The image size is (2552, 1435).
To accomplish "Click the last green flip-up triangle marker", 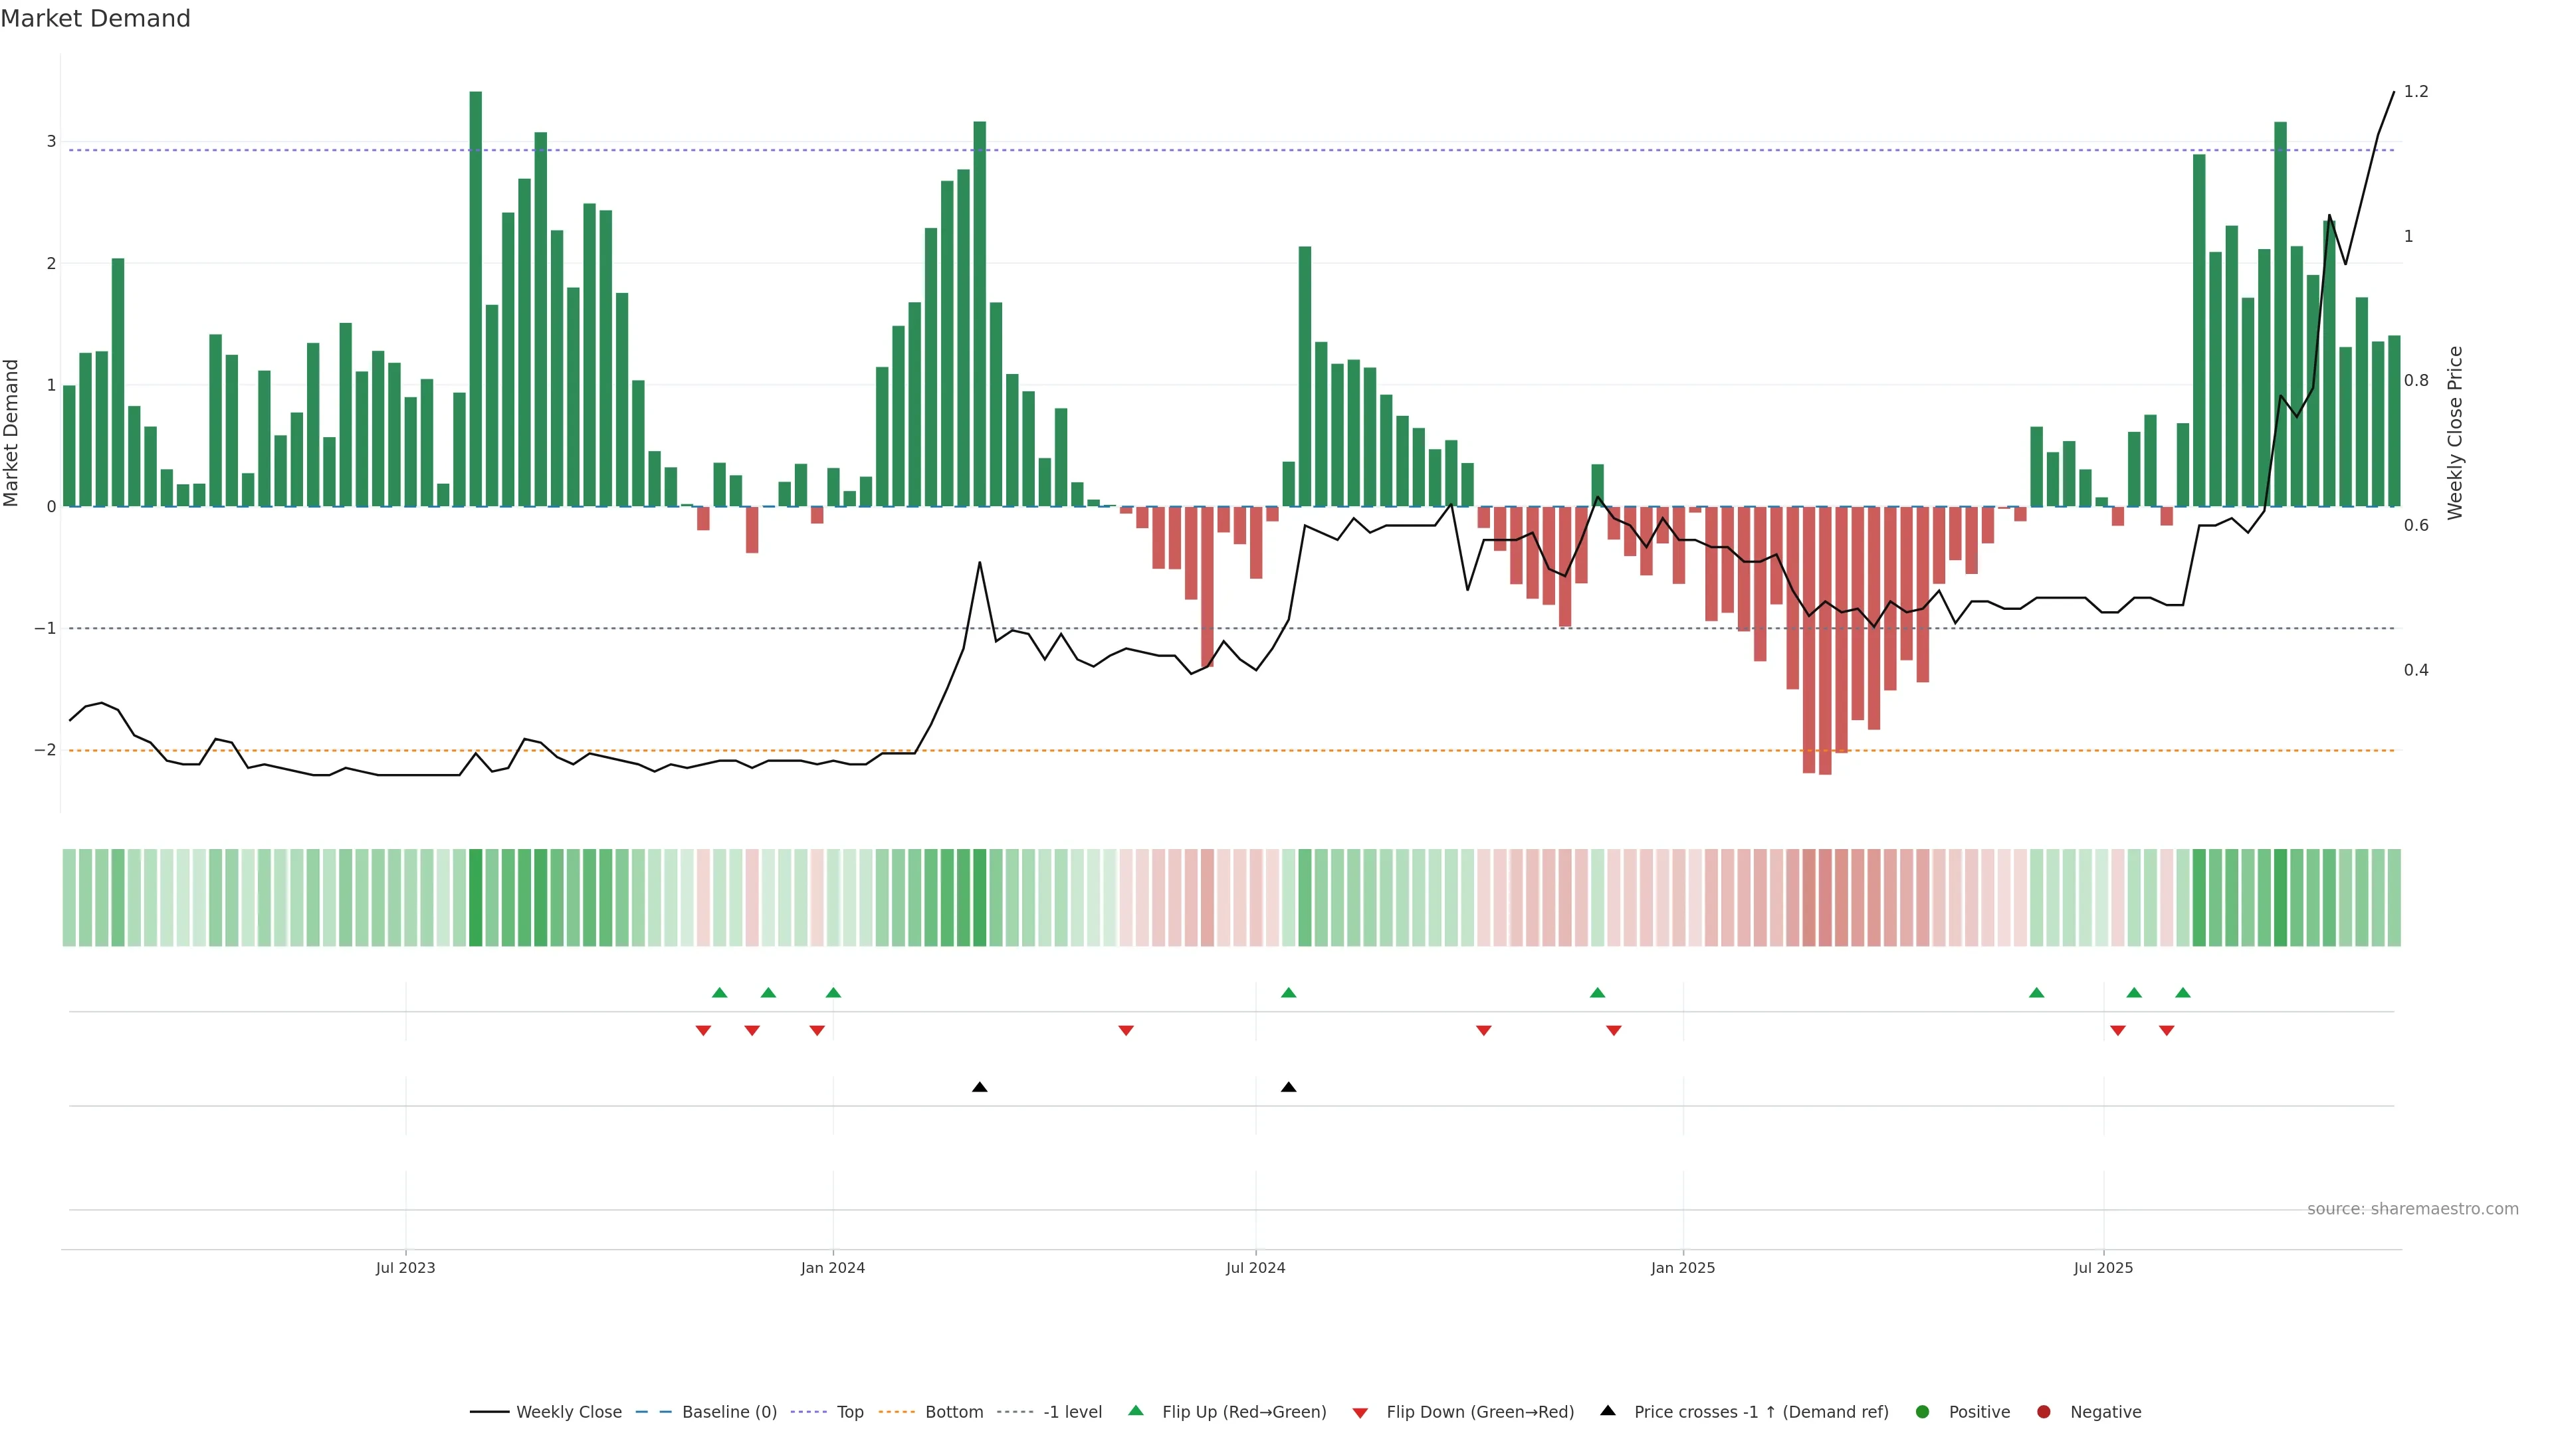I will (x=2182, y=993).
